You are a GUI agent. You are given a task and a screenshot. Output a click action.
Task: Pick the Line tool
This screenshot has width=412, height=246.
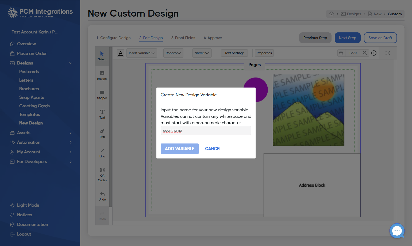coord(102,153)
